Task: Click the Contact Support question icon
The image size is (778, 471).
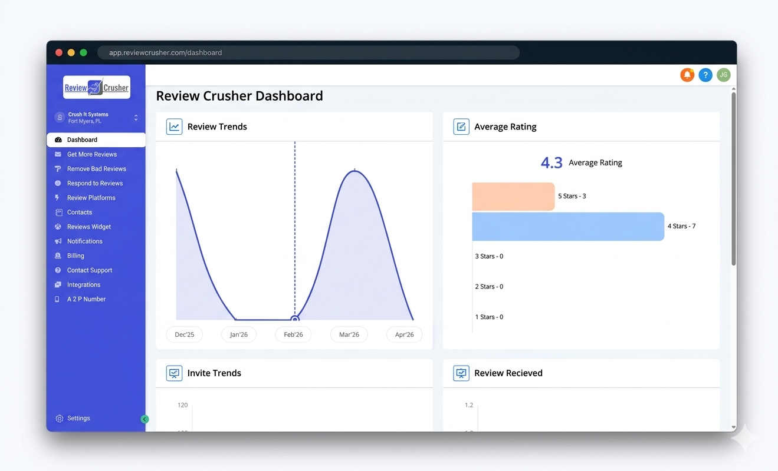Action: coord(58,270)
